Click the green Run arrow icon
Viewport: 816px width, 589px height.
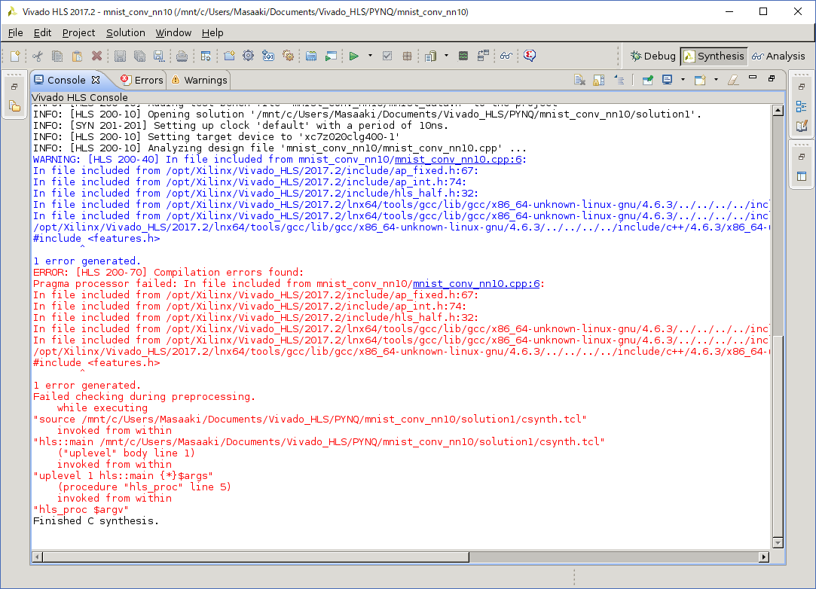click(x=353, y=56)
